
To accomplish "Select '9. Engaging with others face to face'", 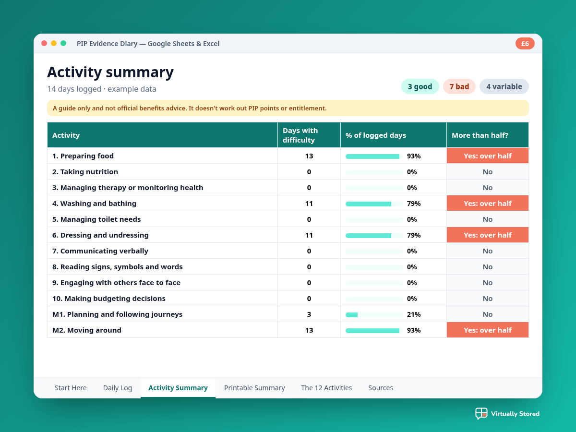I will 116,283.
